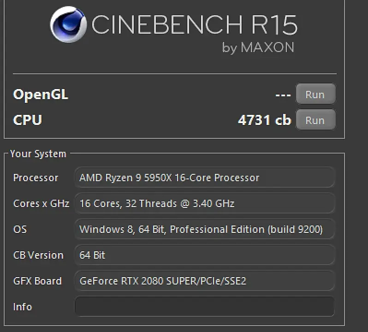Image resolution: width=368 pixels, height=332 pixels.
Task: Click the Processor label
Action: click(x=36, y=178)
